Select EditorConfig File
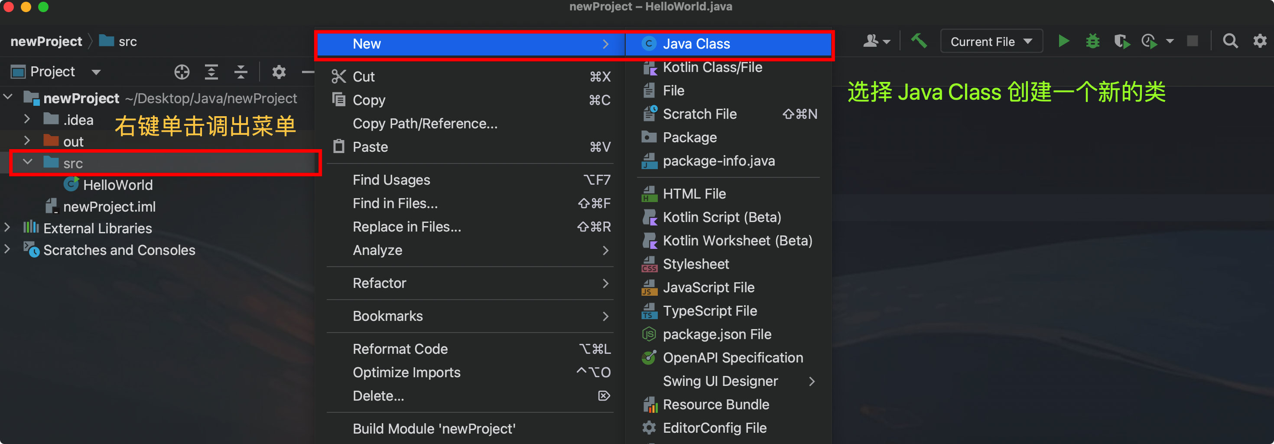1274x444 pixels. [x=728, y=428]
